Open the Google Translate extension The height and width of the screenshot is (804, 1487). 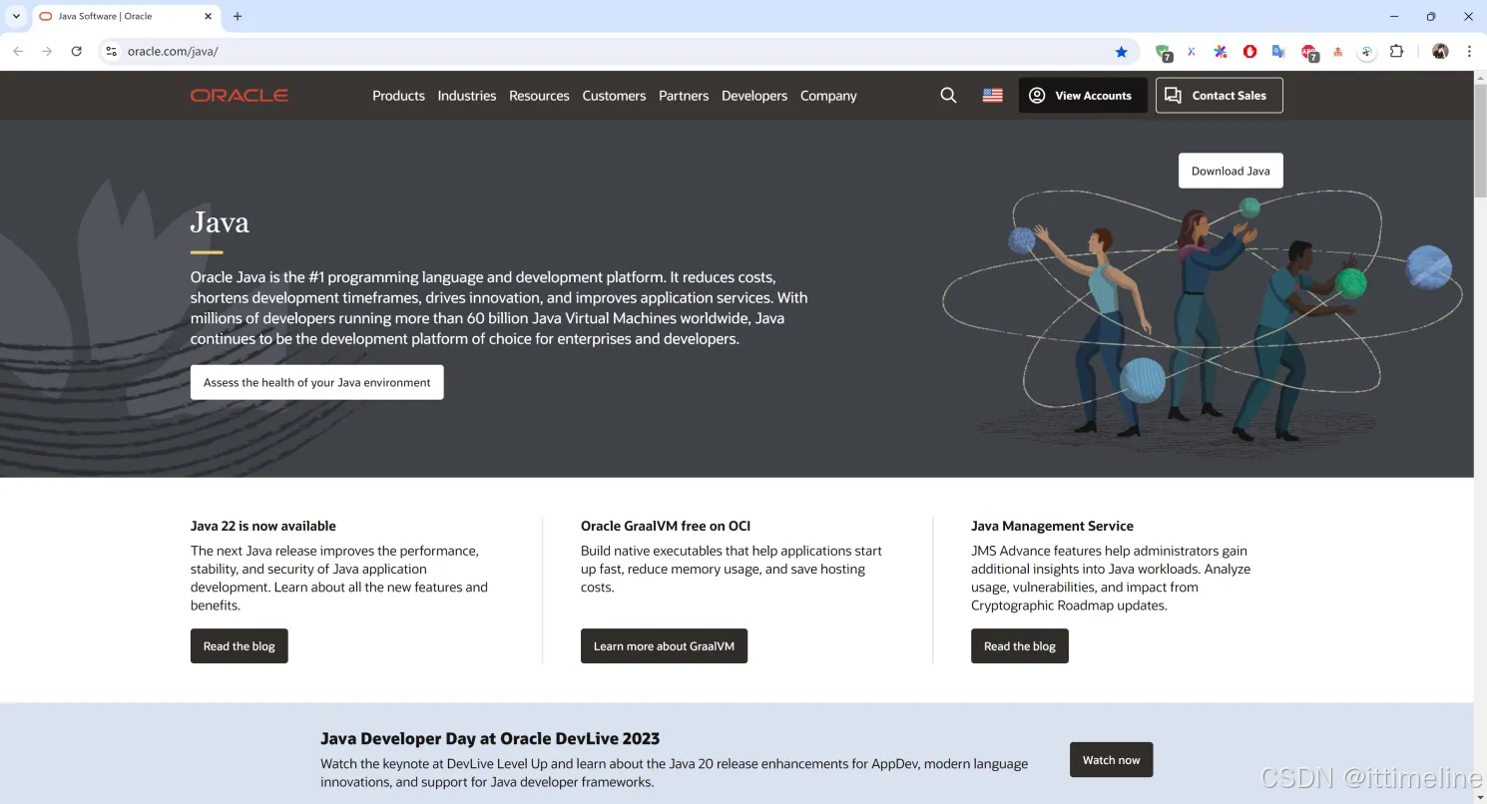click(1278, 52)
